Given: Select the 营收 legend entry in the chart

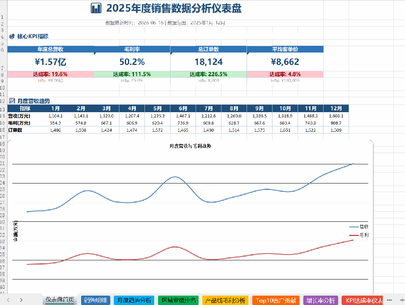Looking at the screenshot, I should coord(359,227).
